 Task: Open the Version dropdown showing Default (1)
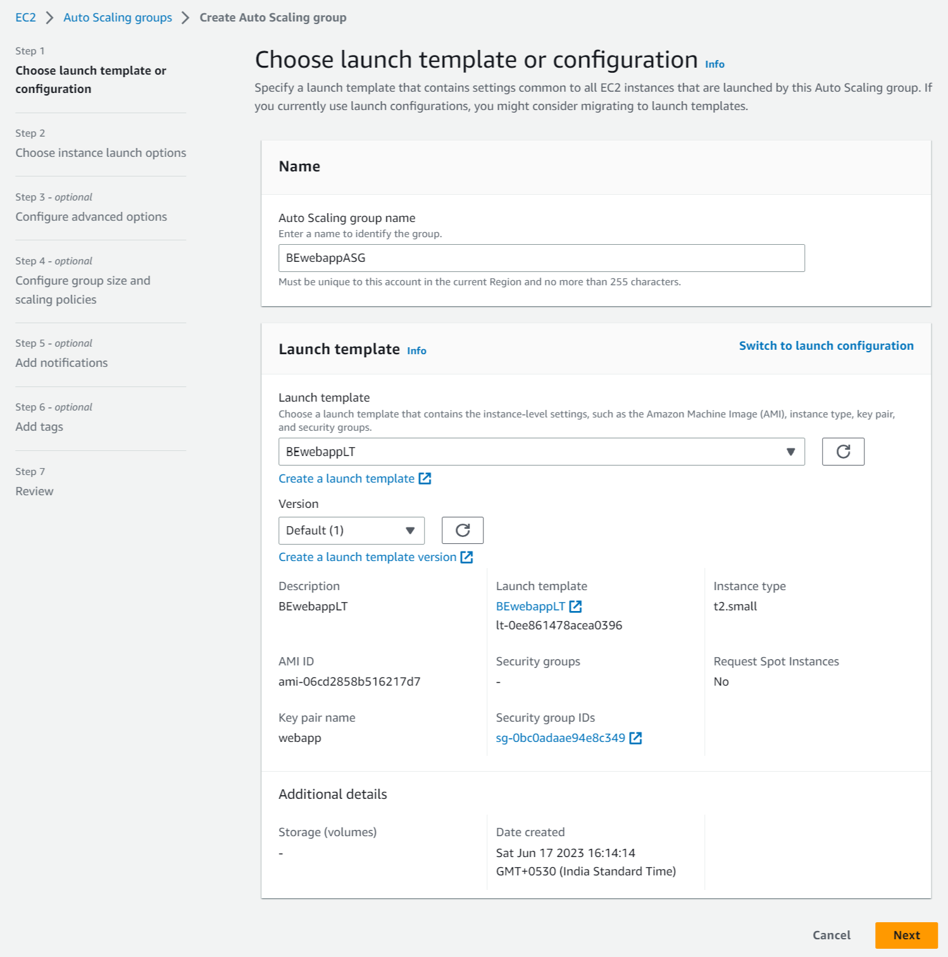click(x=351, y=530)
